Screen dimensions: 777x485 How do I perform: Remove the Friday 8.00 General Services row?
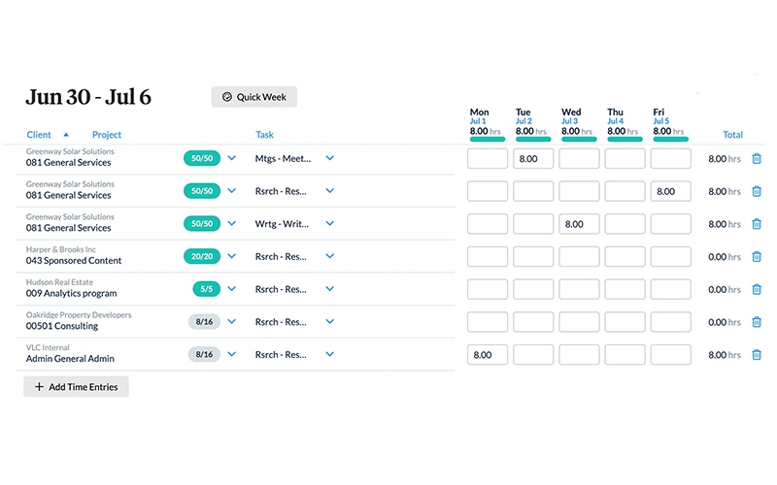click(757, 192)
